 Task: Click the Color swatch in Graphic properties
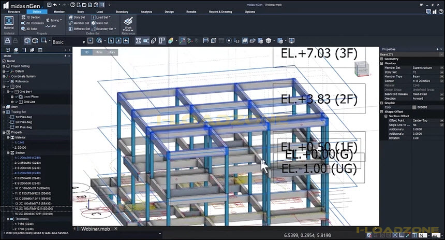pos(414,107)
